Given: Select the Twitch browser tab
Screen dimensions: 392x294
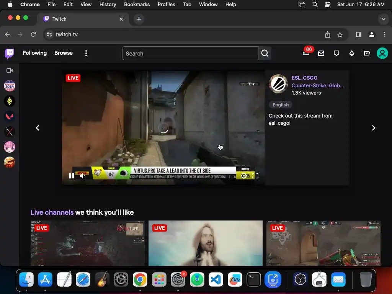Looking at the screenshot, I should pyautogui.click(x=83, y=19).
